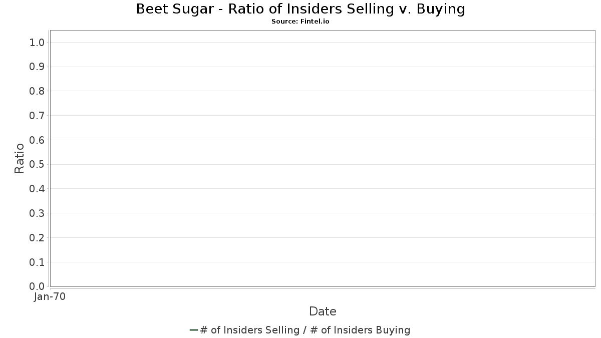The image size is (601, 338).
Task: Select the Jan-70 date axis label
Action: tap(50, 297)
